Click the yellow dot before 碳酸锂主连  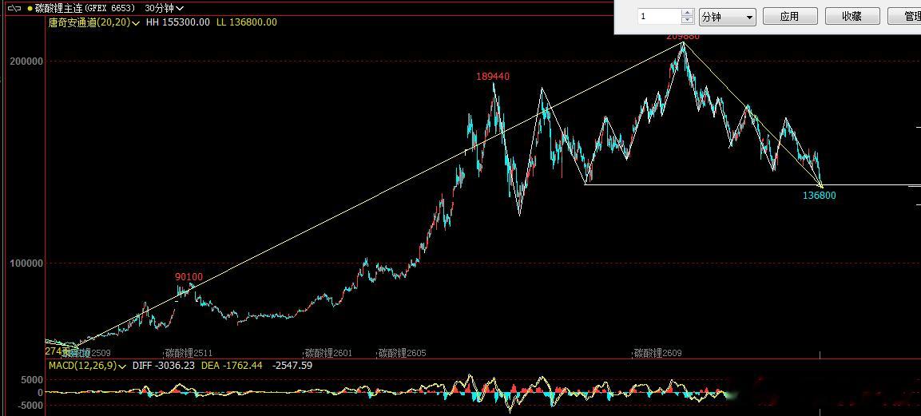pos(30,9)
